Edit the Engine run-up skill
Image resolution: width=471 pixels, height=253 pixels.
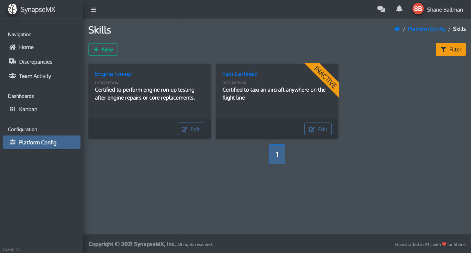(x=190, y=129)
